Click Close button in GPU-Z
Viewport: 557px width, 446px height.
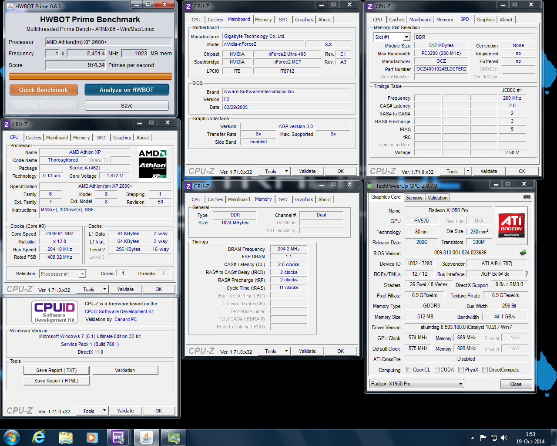(x=516, y=384)
